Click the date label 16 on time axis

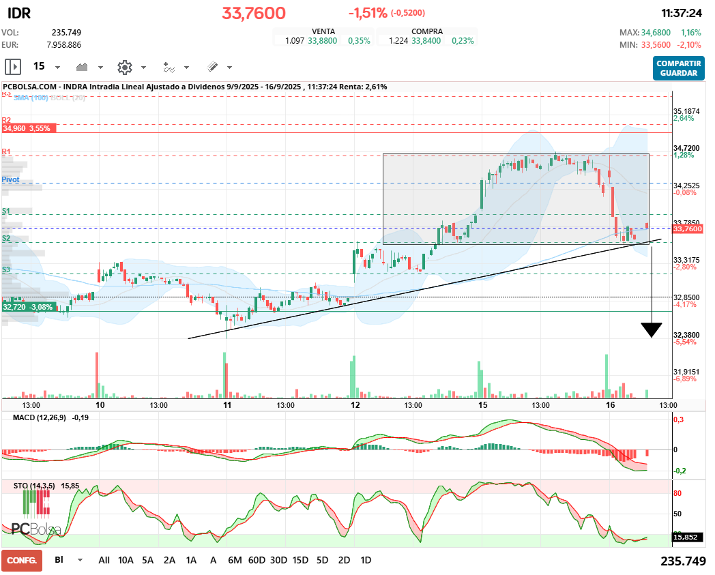(x=610, y=405)
